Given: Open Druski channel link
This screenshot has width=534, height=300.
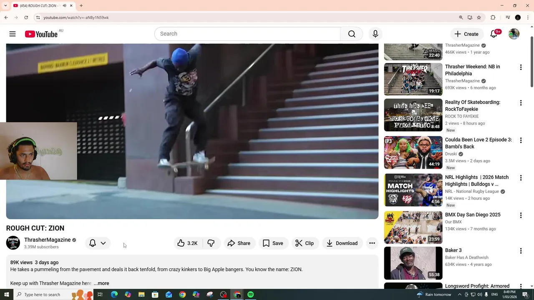Looking at the screenshot, I should [451, 154].
